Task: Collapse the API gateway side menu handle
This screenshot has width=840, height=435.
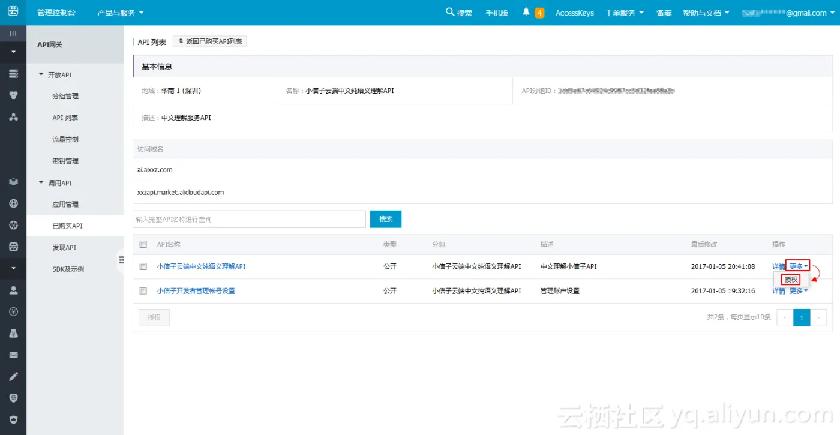Action: 121,259
